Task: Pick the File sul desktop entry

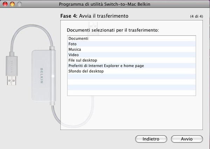Action: click(83, 60)
